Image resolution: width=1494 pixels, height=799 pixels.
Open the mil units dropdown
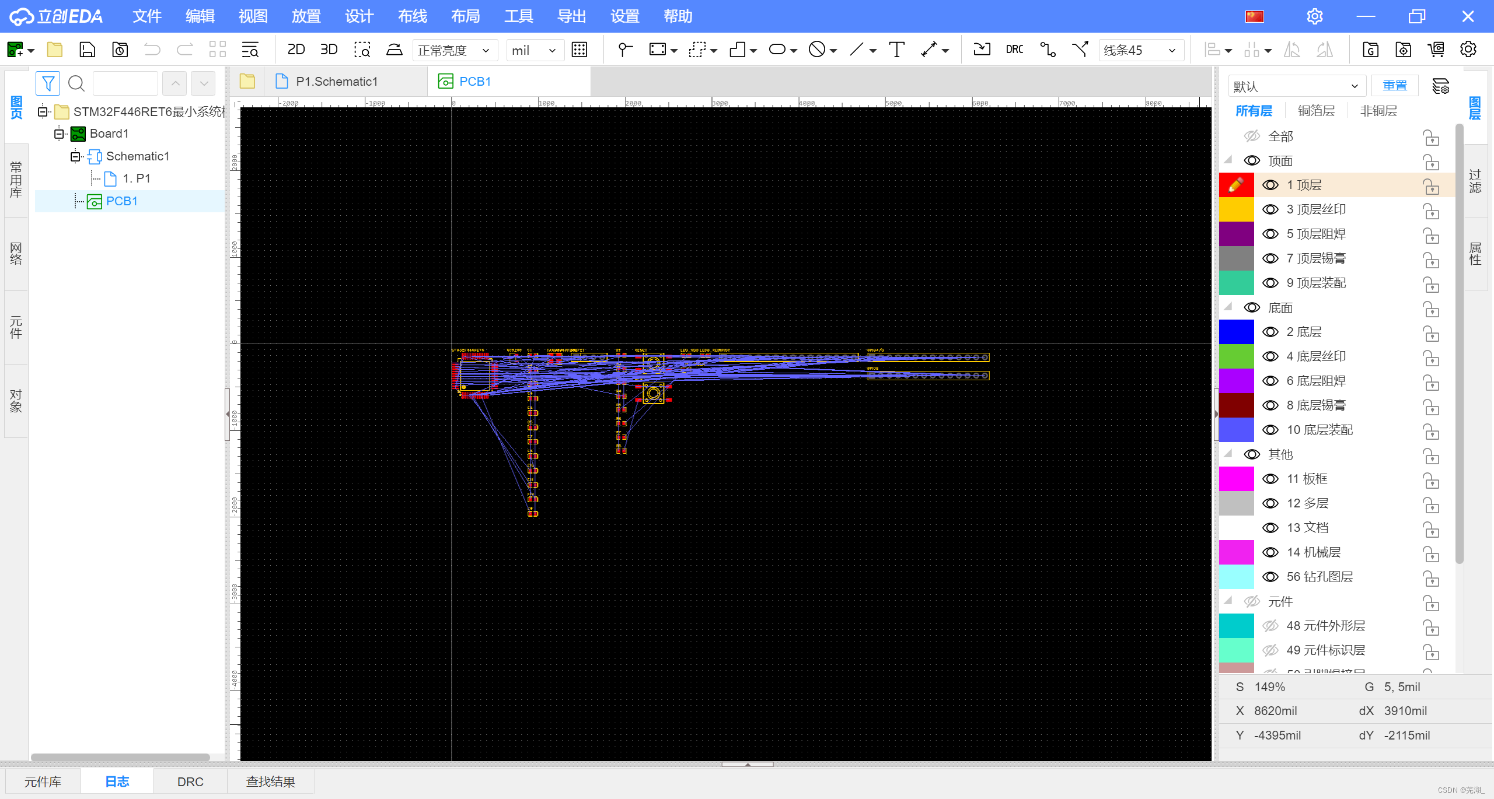pos(535,50)
